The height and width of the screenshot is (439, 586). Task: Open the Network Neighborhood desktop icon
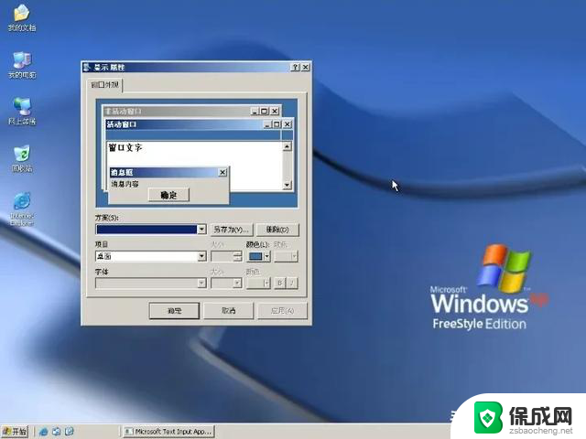(22, 112)
